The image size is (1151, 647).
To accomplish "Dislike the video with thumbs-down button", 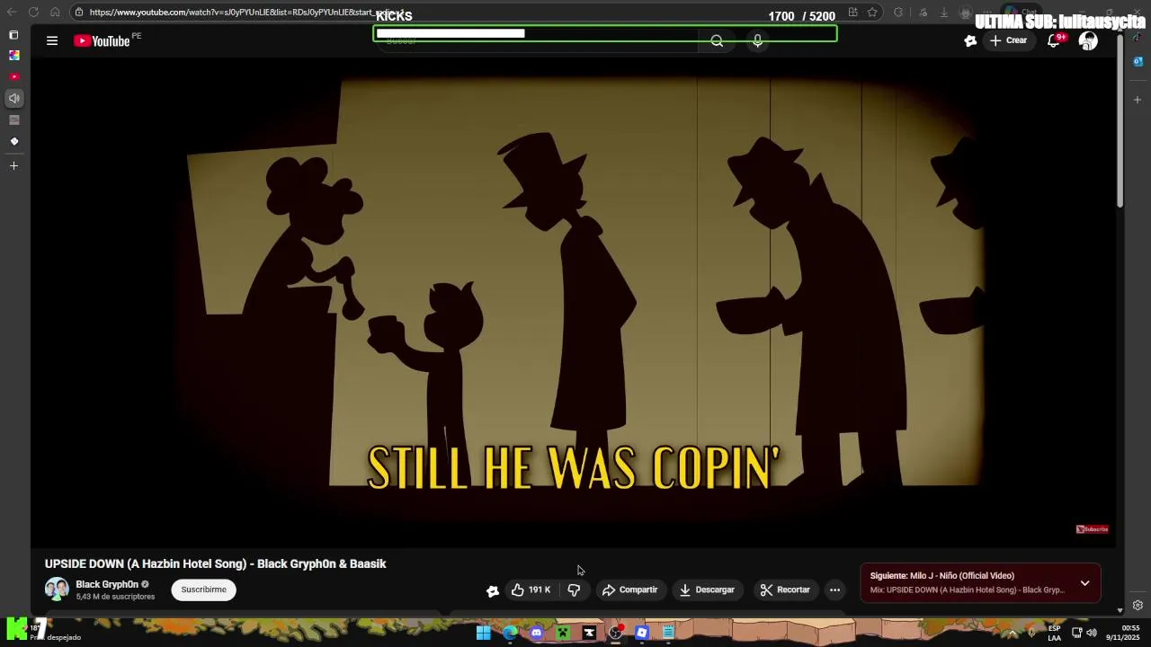I will (574, 589).
